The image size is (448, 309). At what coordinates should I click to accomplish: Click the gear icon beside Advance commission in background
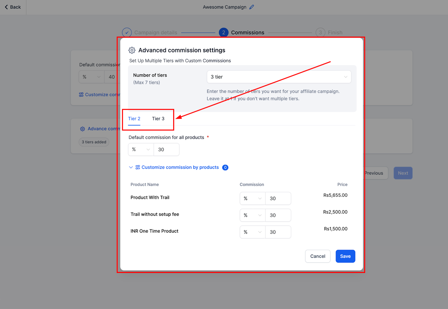[82, 129]
